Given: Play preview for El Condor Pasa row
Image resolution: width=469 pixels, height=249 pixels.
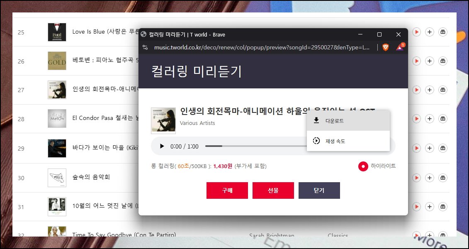Looking at the screenshot, I should pyautogui.click(x=416, y=119).
